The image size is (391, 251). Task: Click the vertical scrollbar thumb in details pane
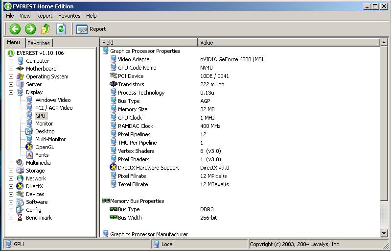pos(384,123)
